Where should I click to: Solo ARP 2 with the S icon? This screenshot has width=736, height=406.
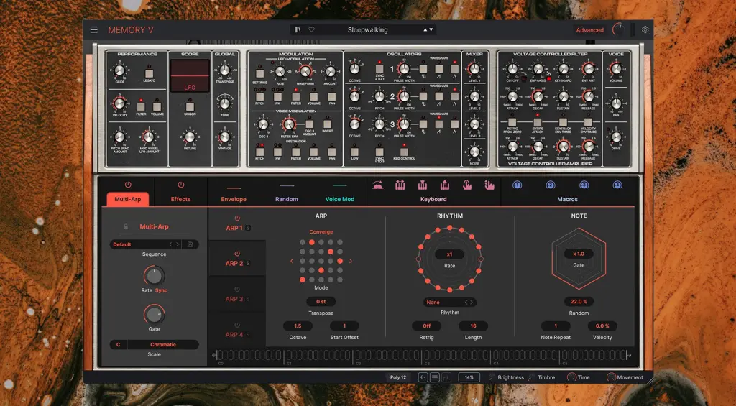coord(248,263)
